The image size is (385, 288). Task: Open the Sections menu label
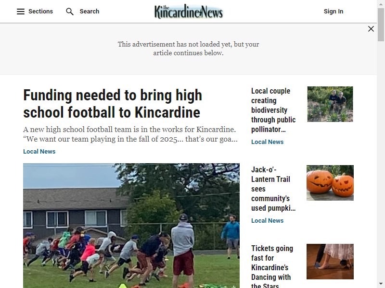[x=40, y=12]
